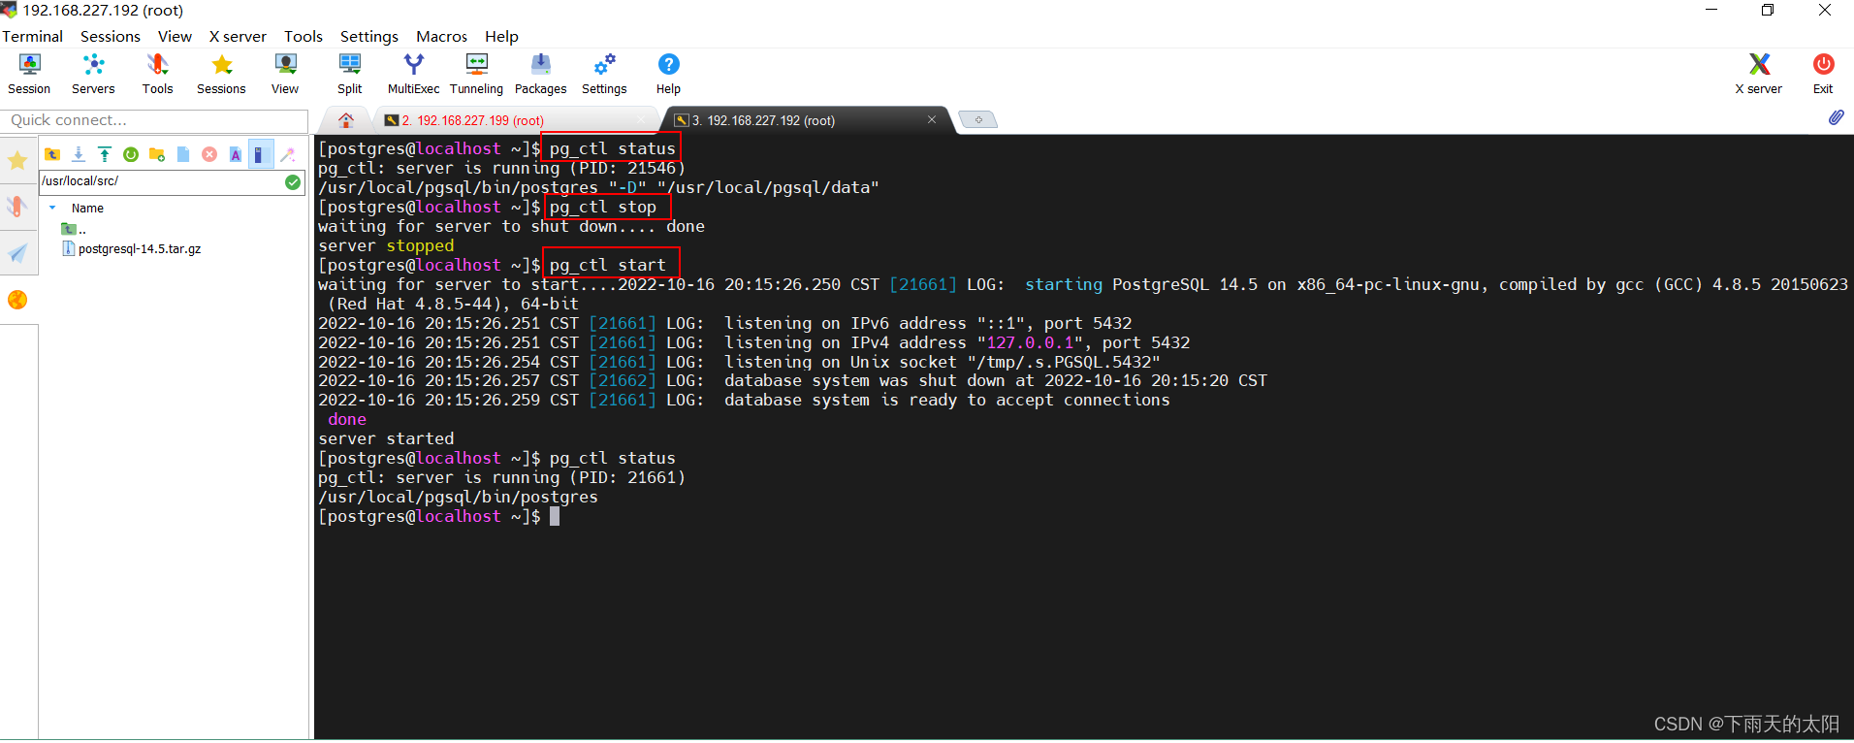The height and width of the screenshot is (743, 1854).
Task: Click the red Exit power icon
Action: click(1823, 75)
